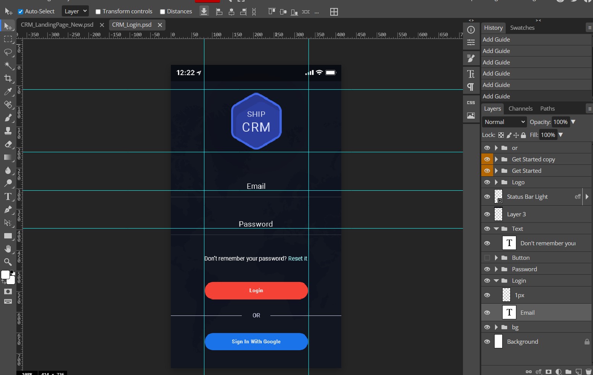This screenshot has height=375, width=593.
Task: Click the foreground color swatch
Action: coord(5,275)
